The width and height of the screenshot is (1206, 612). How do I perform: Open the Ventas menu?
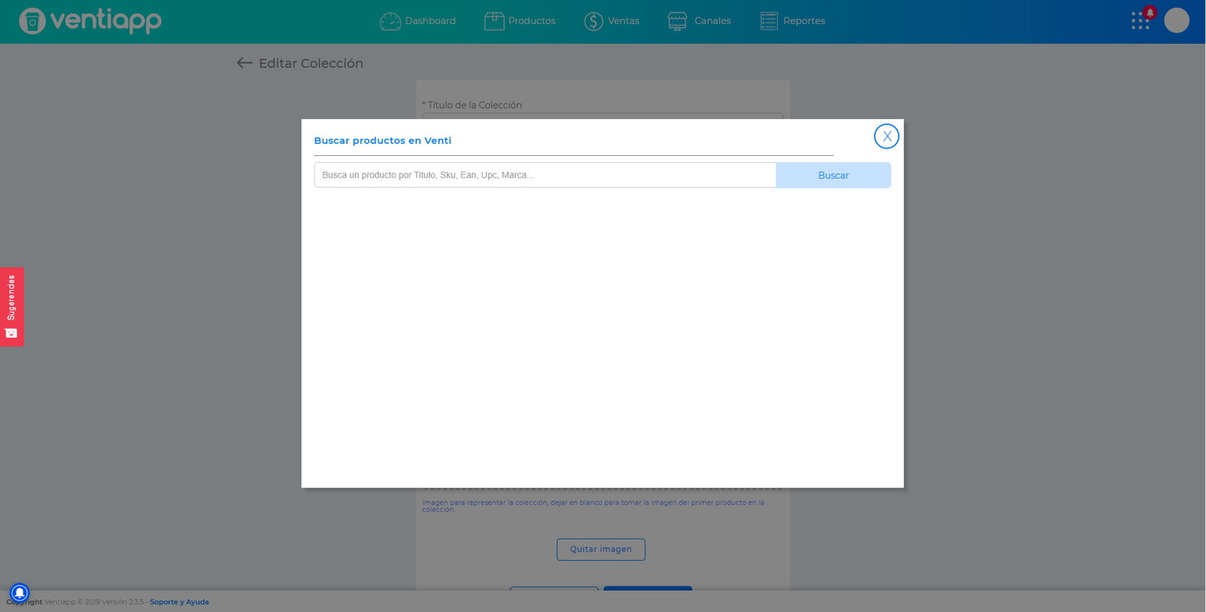(611, 21)
